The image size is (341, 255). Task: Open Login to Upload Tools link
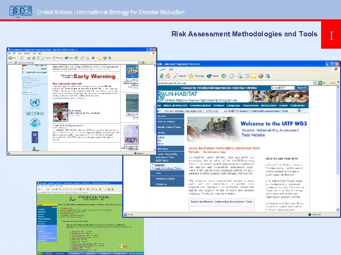click(168, 168)
